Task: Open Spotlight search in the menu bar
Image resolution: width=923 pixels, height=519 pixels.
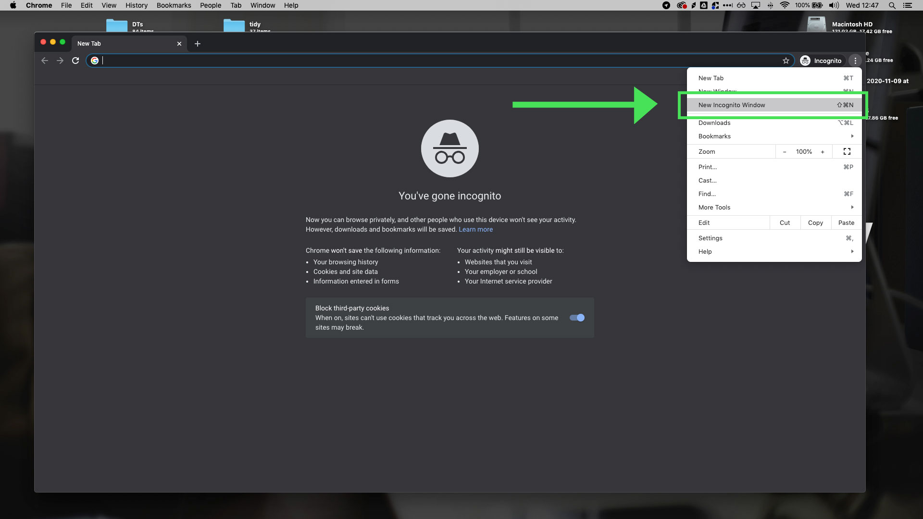Action: pos(892,5)
